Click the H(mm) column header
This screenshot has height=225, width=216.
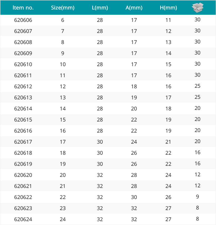(168, 8)
